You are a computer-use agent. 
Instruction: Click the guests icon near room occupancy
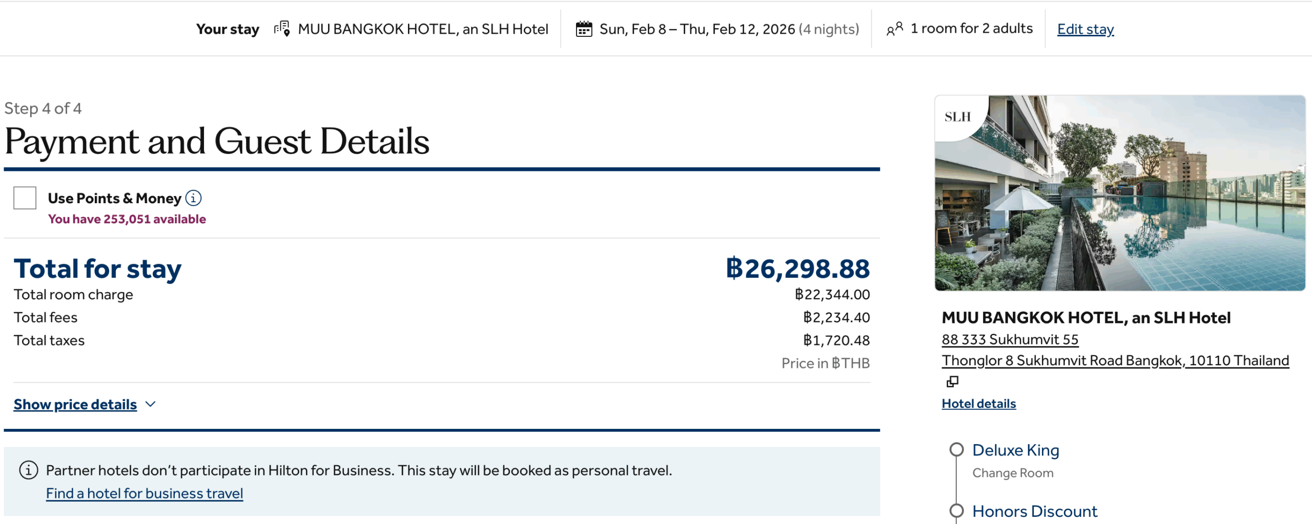pyautogui.click(x=894, y=29)
